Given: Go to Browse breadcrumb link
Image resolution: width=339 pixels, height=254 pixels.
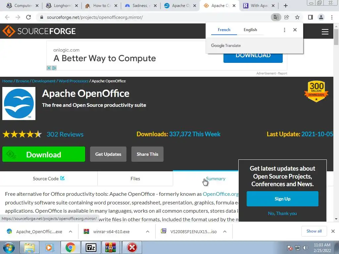Looking at the screenshot, I should pyautogui.click(x=23, y=81).
